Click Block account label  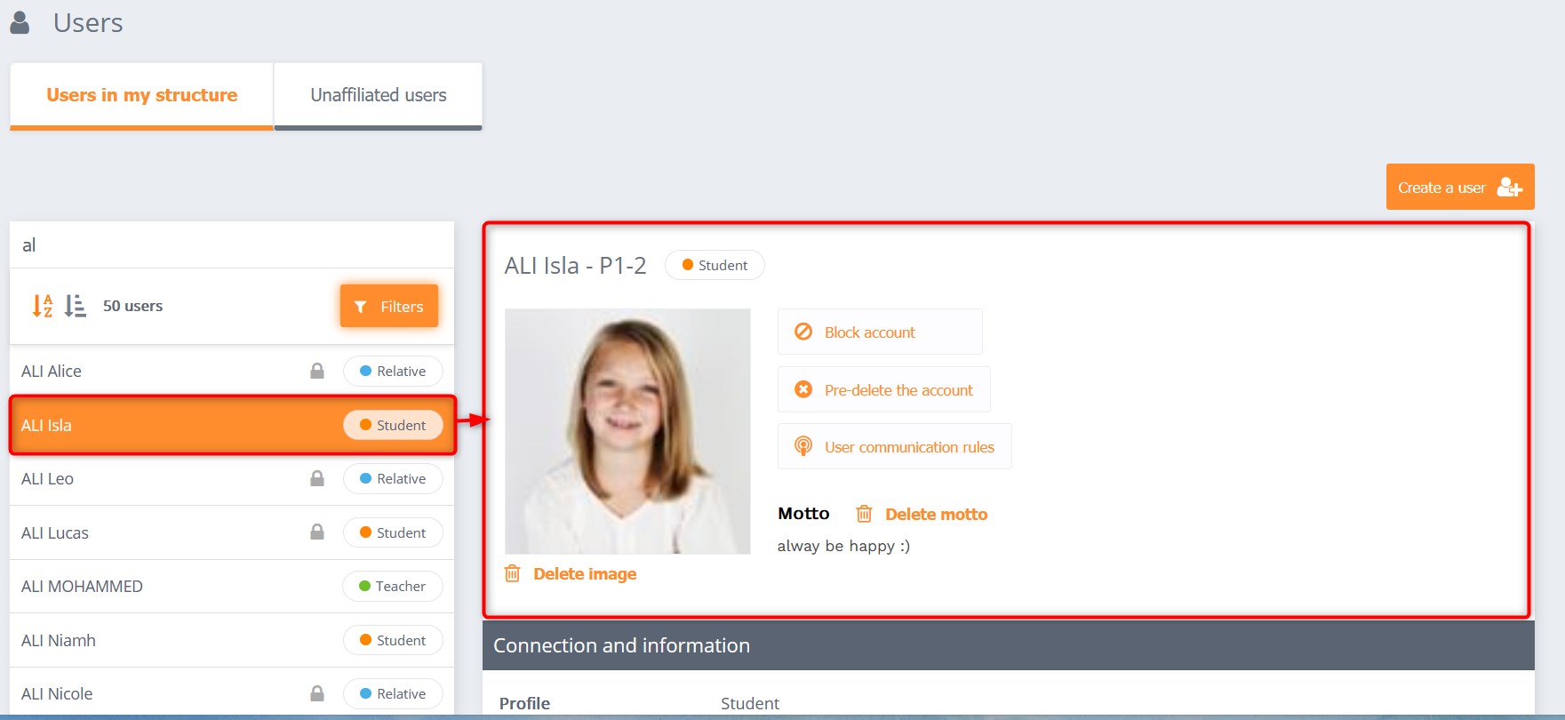870,332
